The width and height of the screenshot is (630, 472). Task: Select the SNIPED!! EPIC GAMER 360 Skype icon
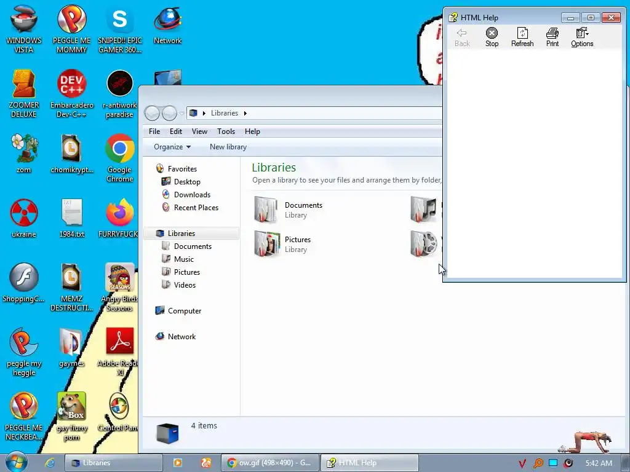click(120, 29)
